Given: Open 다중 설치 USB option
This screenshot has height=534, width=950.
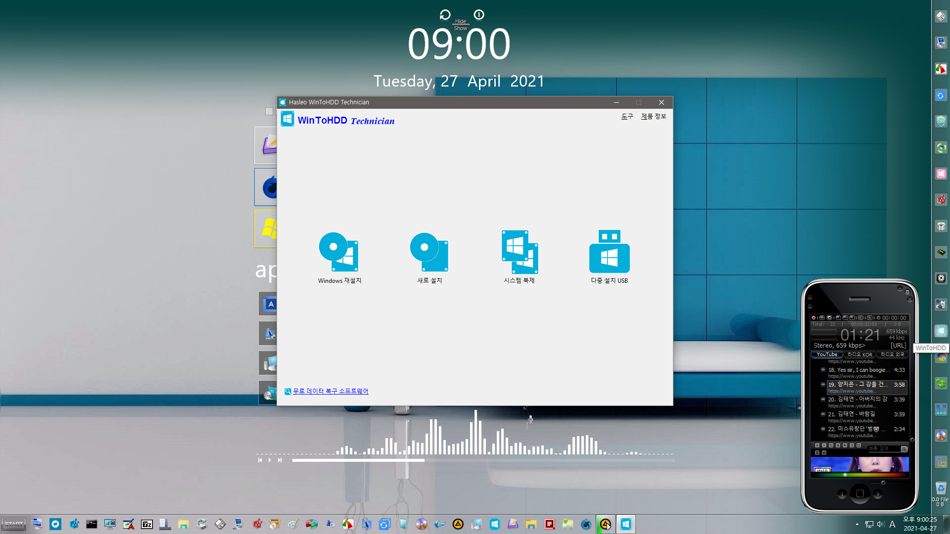Looking at the screenshot, I should point(609,257).
